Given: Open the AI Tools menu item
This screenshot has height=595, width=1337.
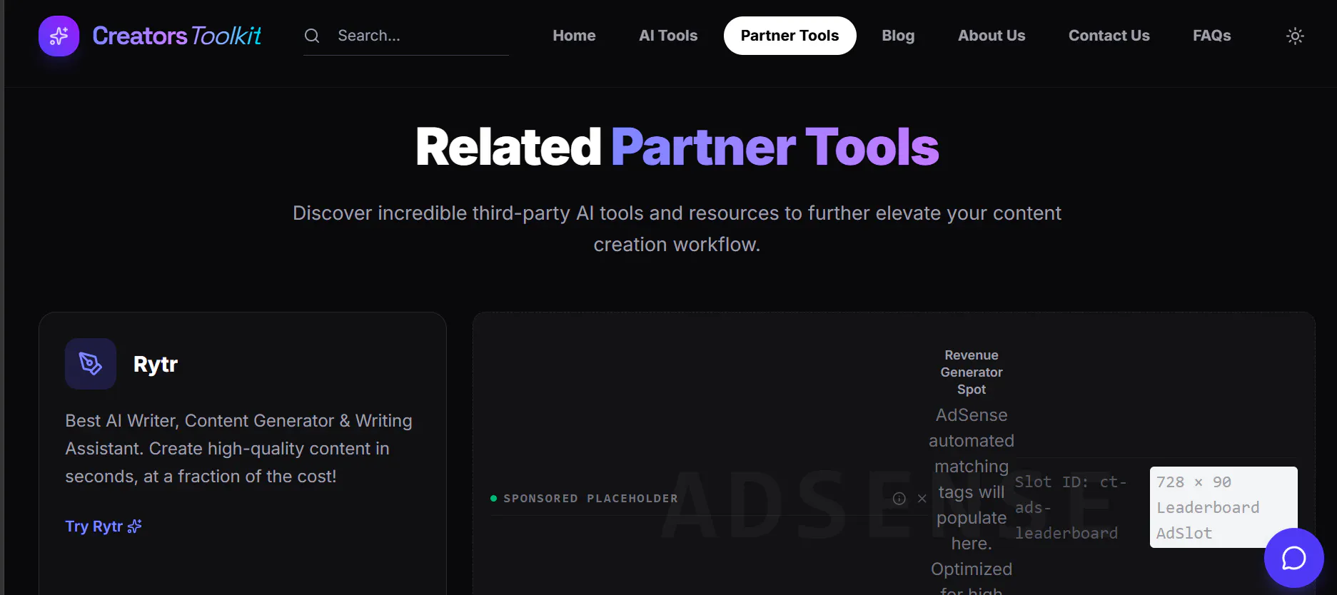Looking at the screenshot, I should 668,36.
